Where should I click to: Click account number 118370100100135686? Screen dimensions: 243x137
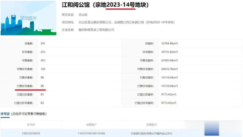click(x=92, y=133)
